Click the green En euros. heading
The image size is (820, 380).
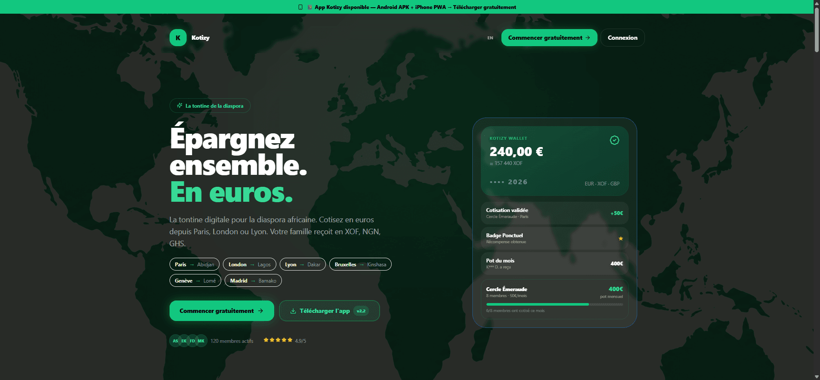click(231, 192)
